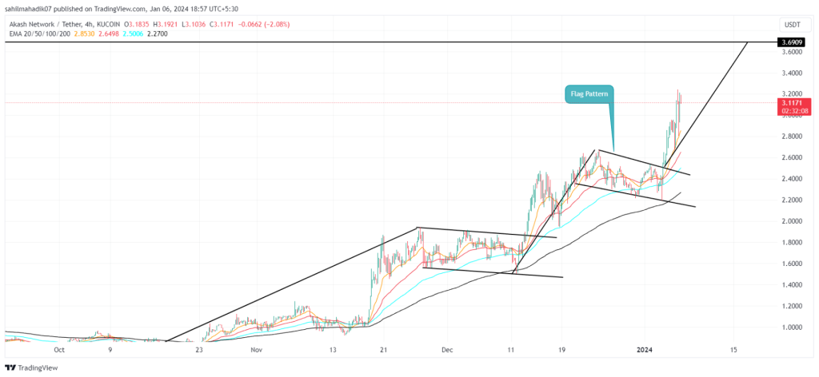819x377 pixels.
Task: Click the Nov label on time axis
Action: point(256,350)
